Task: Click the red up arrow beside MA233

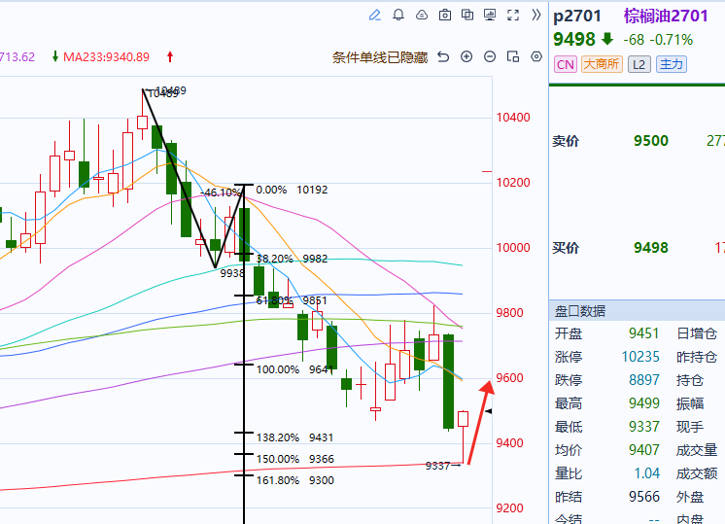Action: 170,57
